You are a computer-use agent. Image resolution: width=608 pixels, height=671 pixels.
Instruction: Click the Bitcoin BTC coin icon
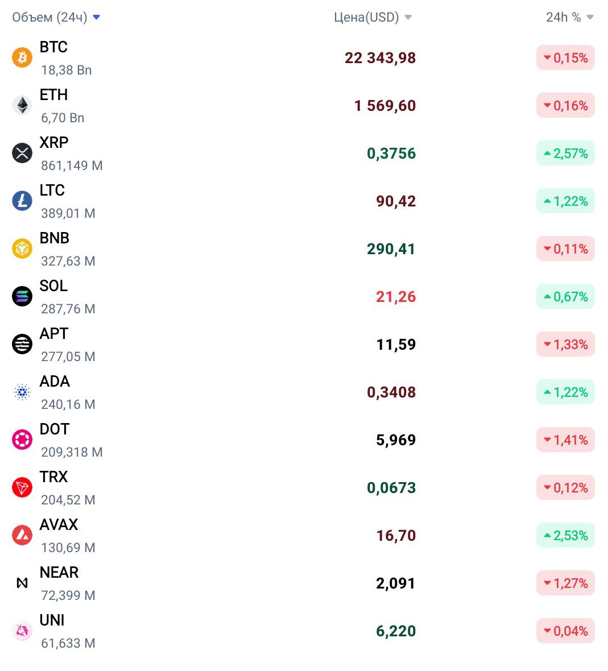(x=22, y=57)
